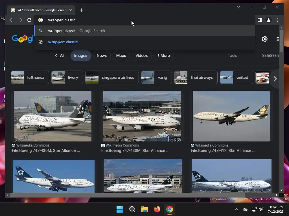The image size is (289, 216).
Task: Click the network icon in system tray
Action: pos(254,209)
